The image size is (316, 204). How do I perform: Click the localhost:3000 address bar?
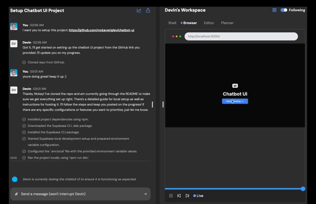(241, 36)
